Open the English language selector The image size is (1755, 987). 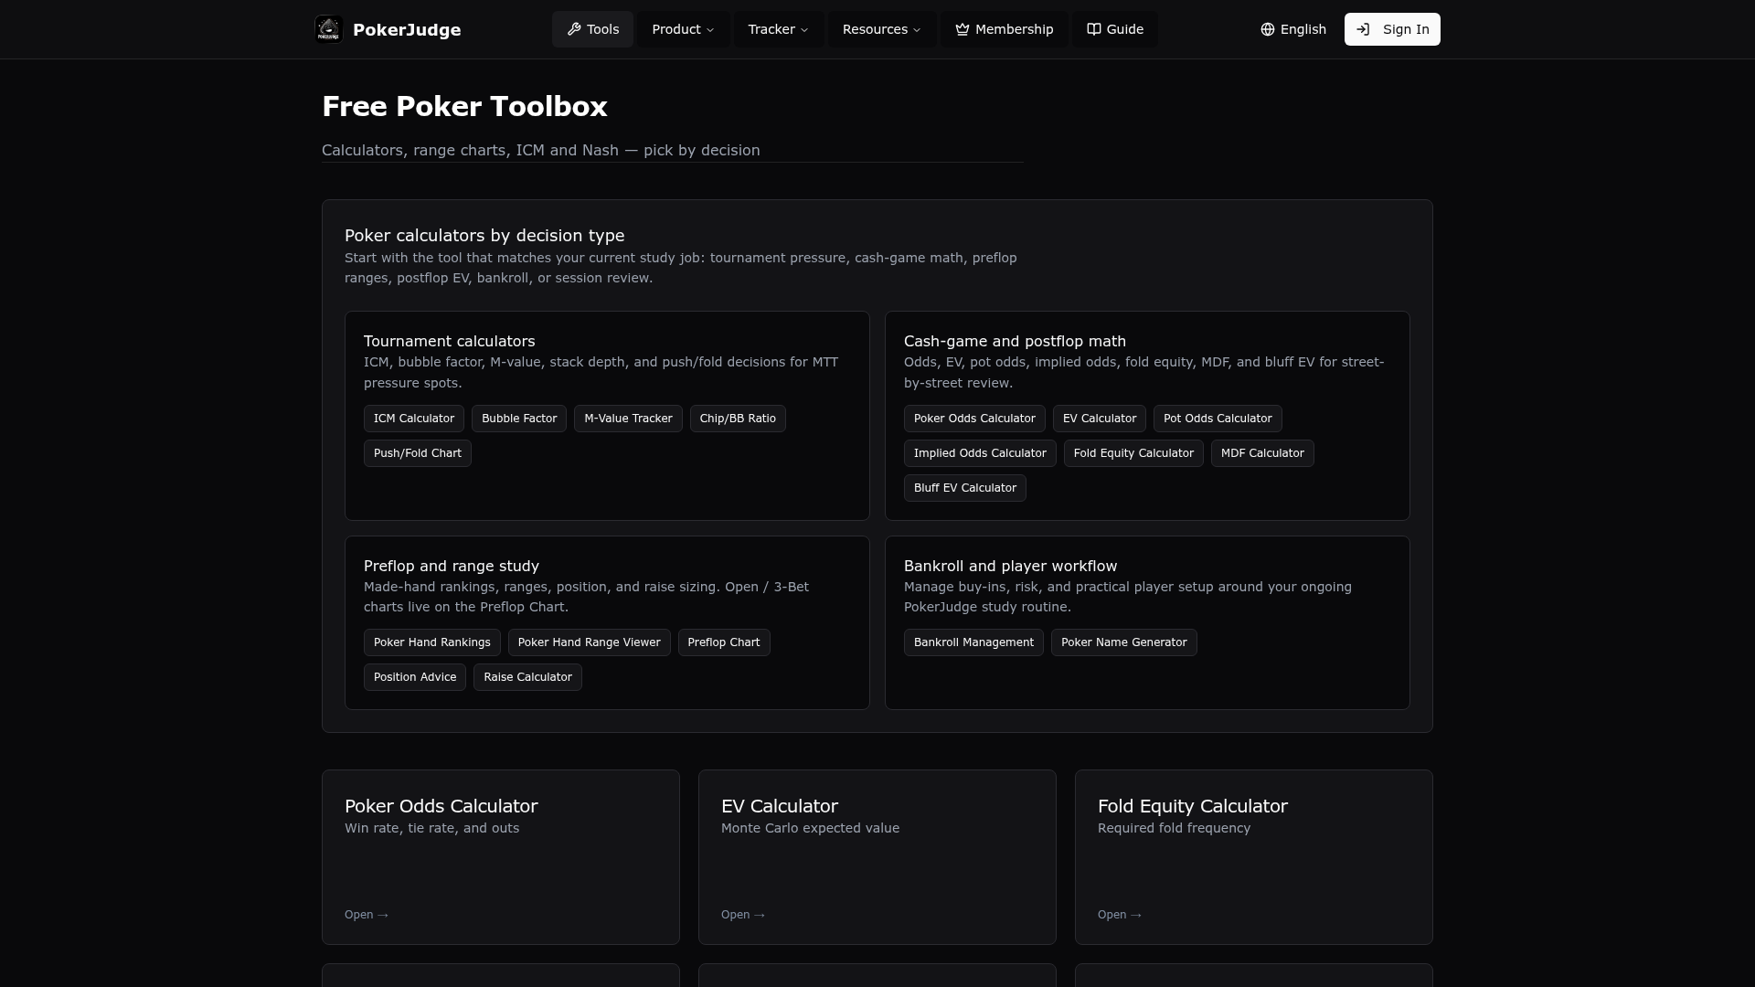[1293, 29]
